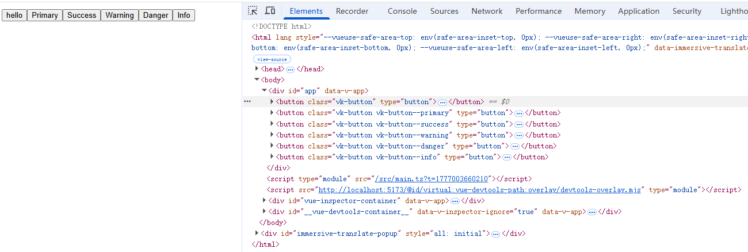The image size is (748, 252).
Task: Open the Application tab
Action: 639,11
